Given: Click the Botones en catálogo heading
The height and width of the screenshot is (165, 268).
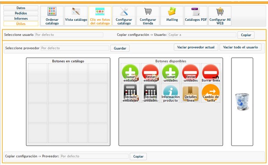Looking at the screenshot, I should pos(68,61).
